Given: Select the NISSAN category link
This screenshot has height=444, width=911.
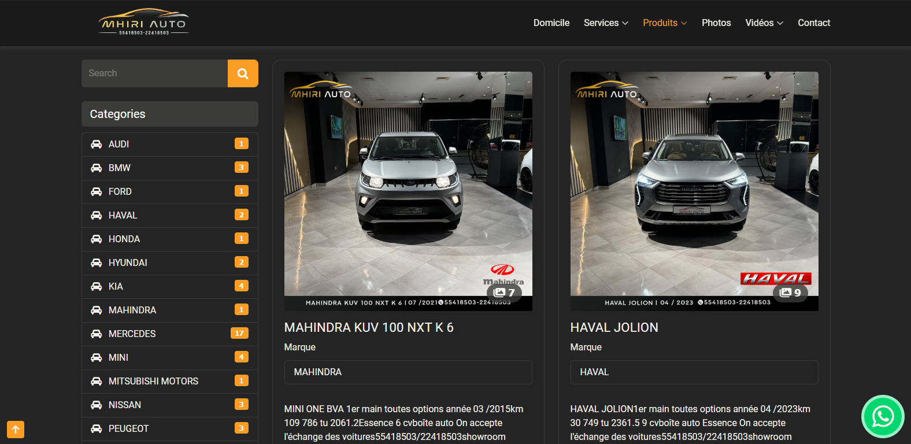Looking at the screenshot, I should tap(125, 405).
